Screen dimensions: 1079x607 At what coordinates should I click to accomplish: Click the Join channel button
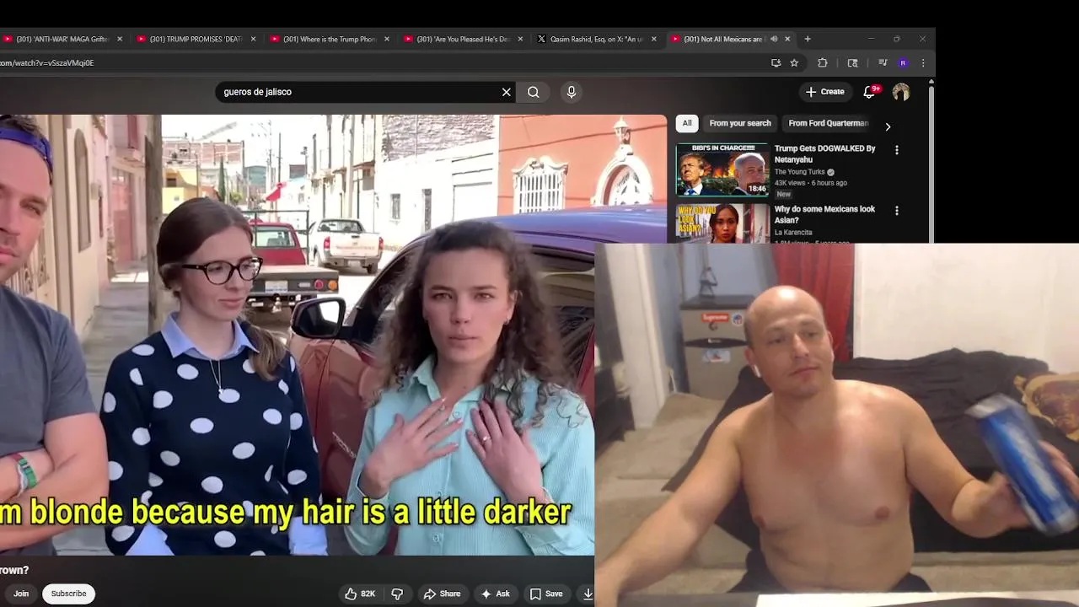[19, 594]
